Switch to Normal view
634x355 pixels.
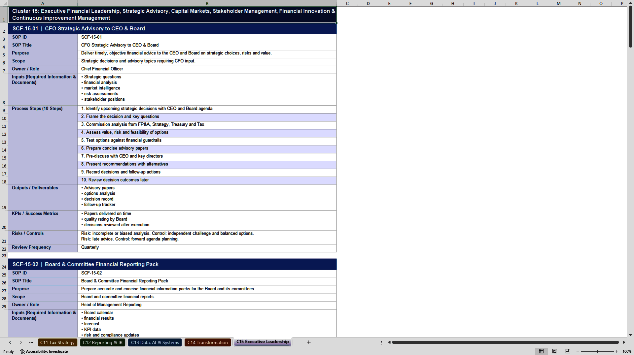click(x=541, y=351)
